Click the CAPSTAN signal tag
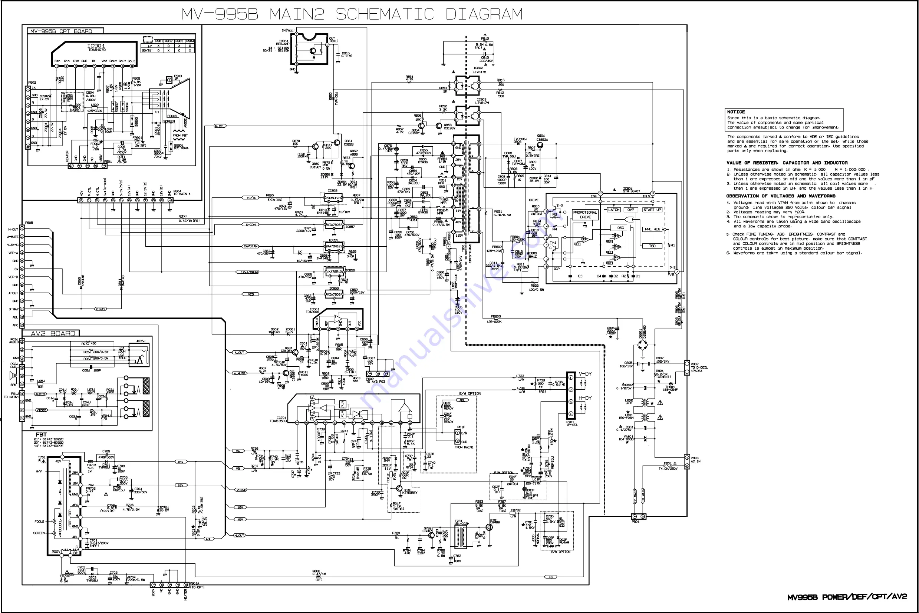919x613 pixels. coord(250,246)
